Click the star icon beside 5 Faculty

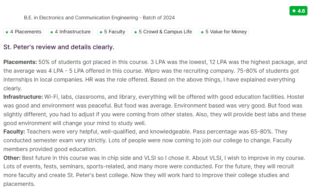coord(101,32)
